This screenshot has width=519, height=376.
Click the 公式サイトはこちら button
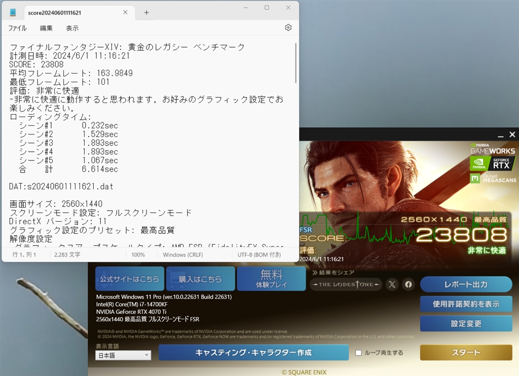[x=129, y=279]
